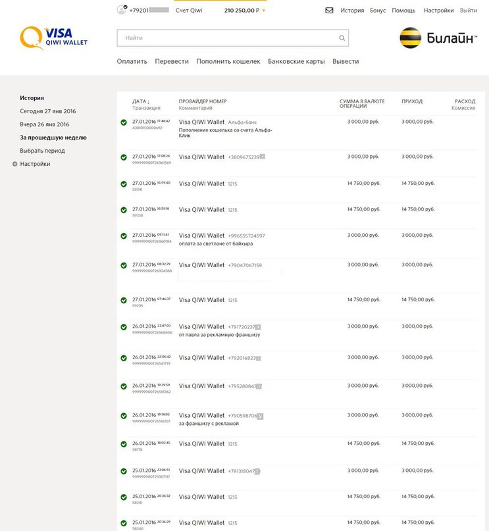Log out via Выйти link
Image resolution: width=489 pixels, height=531 pixels.
(x=469, y=11)
